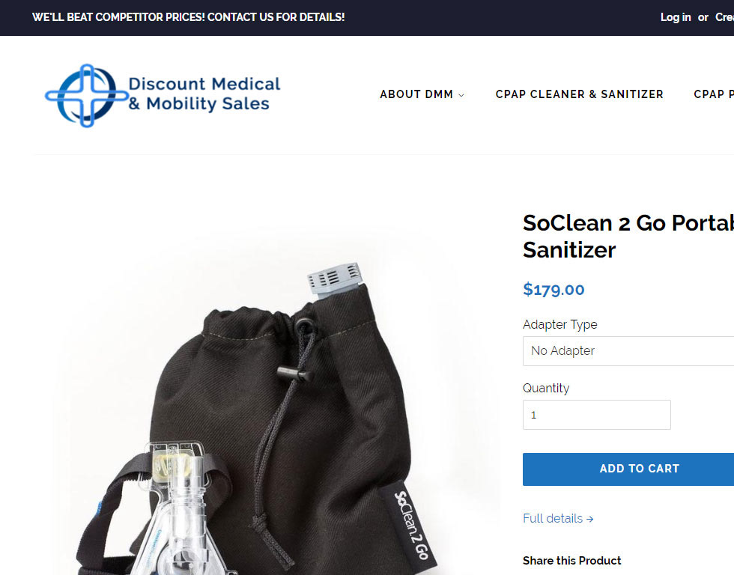Open the CPAP CLEANER & SANITIZER menu
Viewport: 734px width, 575px height.
click(x=580, y=94)
